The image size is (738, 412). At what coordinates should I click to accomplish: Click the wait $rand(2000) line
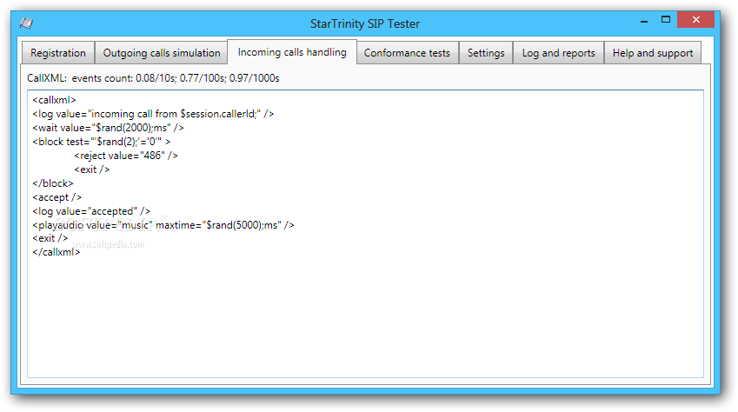pyautogui.click(x=108, y=128)
